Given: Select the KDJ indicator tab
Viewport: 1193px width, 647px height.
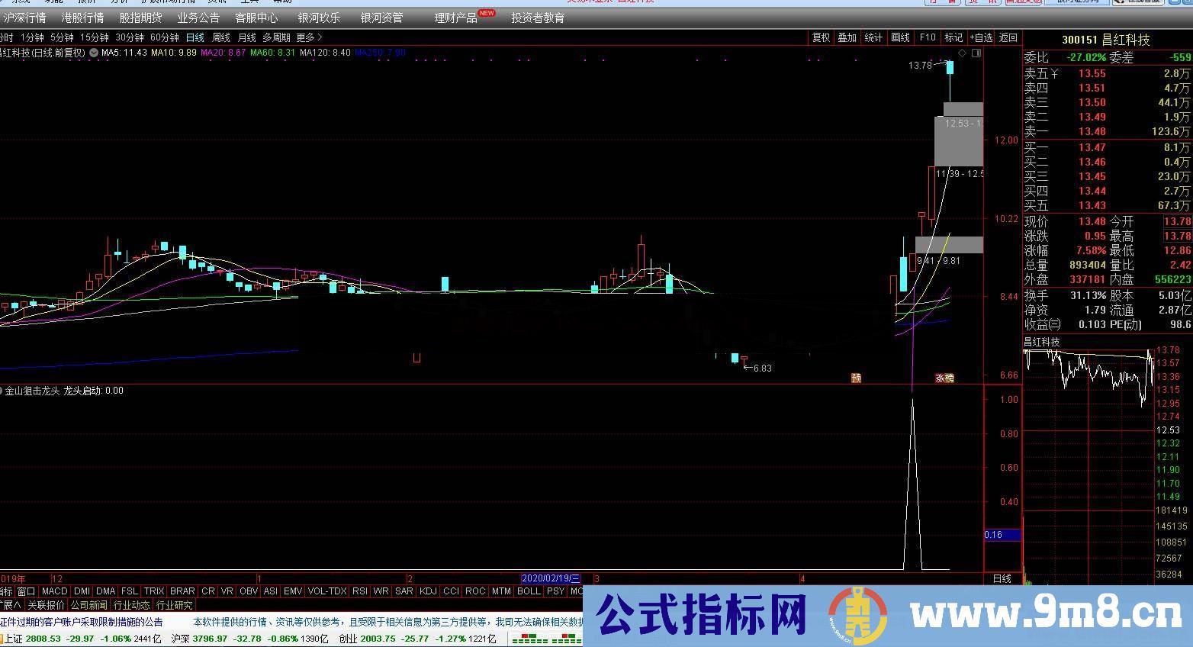Looking at the screenshot, I should point(429,591).
